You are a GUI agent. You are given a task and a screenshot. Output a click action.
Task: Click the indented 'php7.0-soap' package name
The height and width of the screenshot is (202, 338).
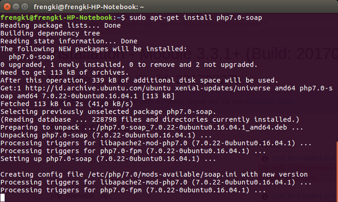[x=30, y=56]
